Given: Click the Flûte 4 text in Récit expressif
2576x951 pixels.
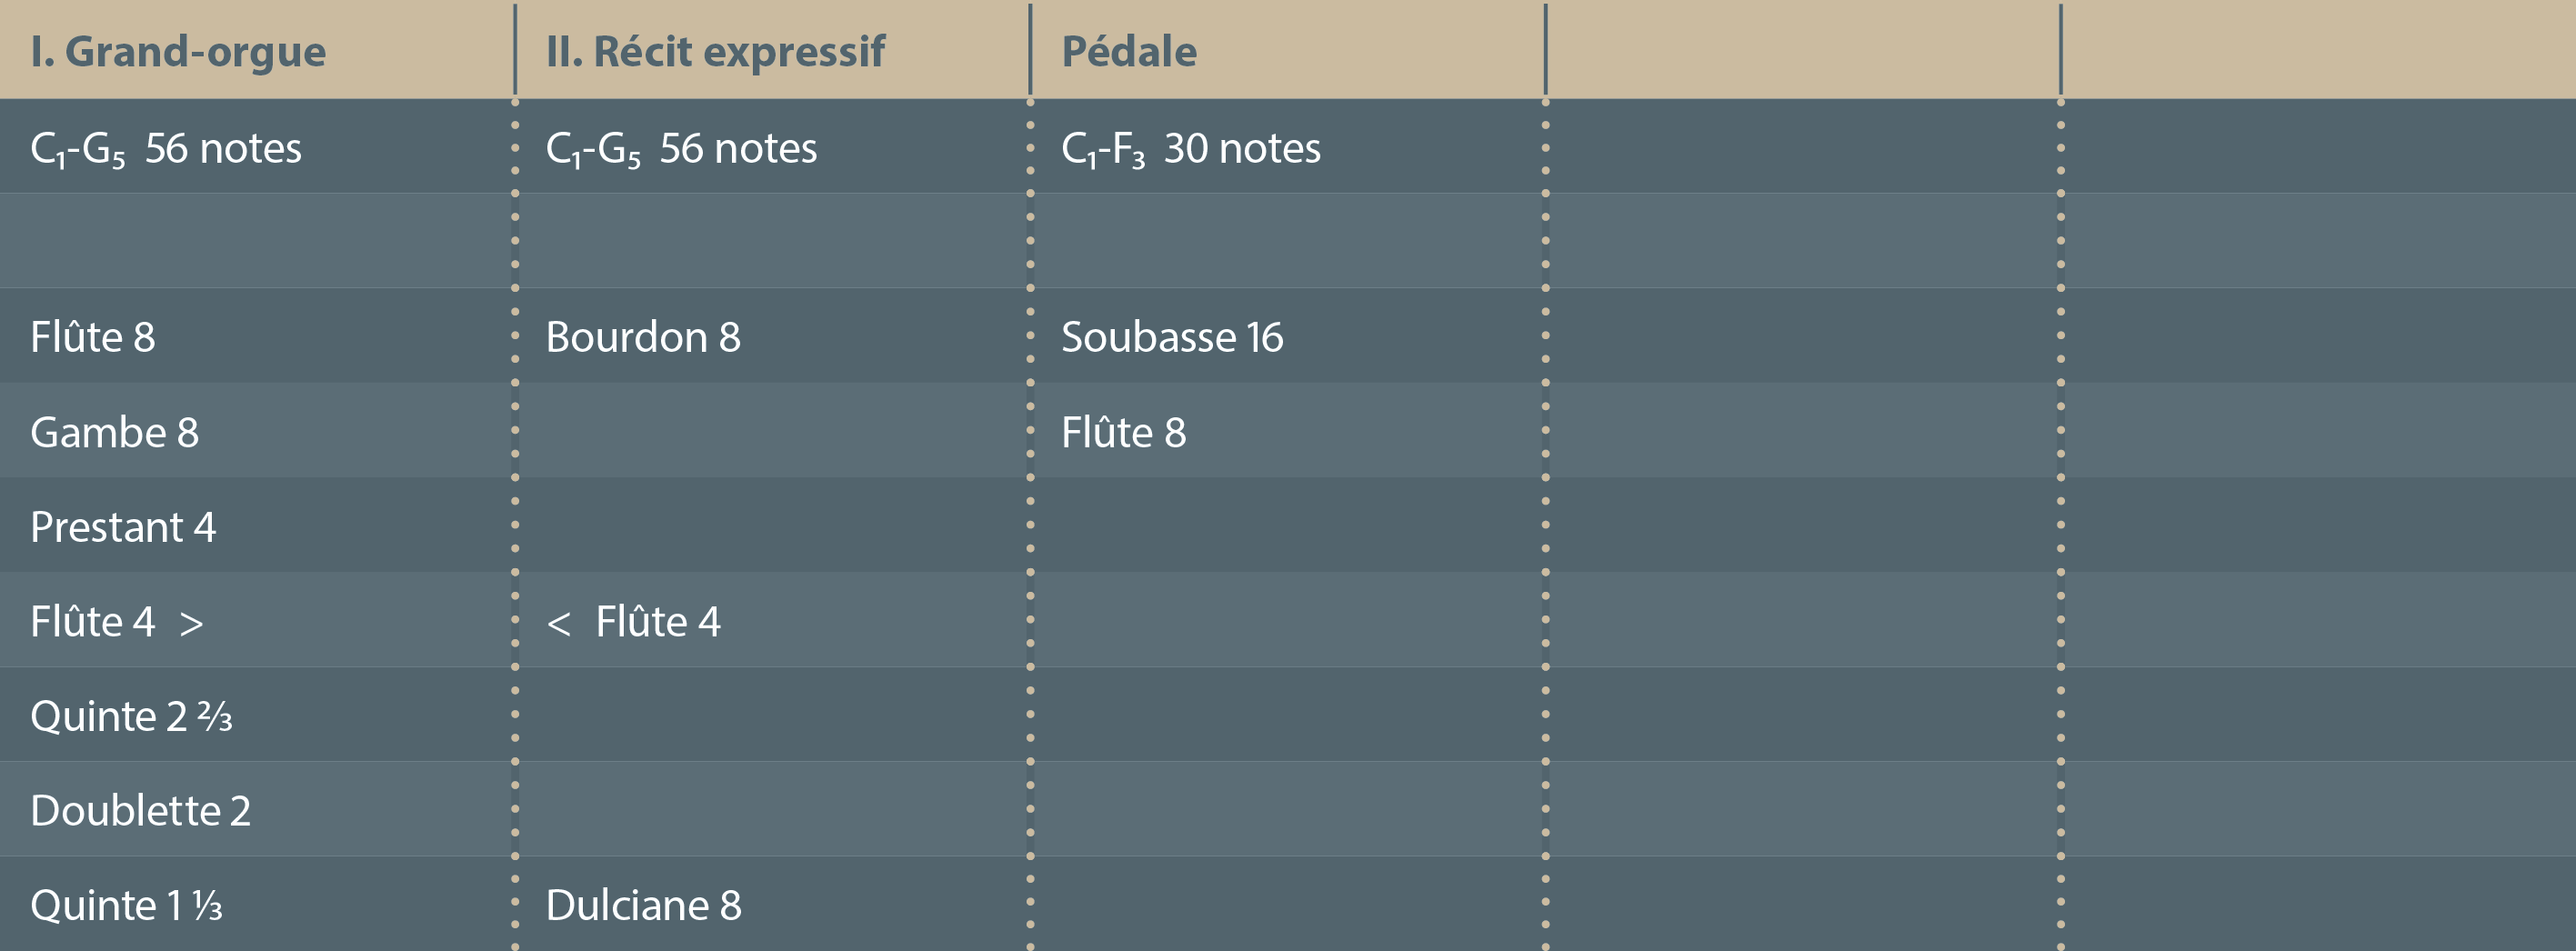Looking at the screenshot, I should pyautogui.click(x=657, y=622).
